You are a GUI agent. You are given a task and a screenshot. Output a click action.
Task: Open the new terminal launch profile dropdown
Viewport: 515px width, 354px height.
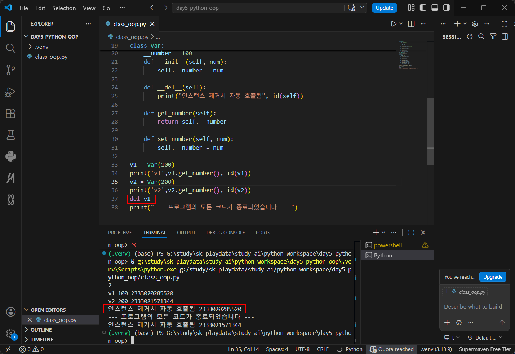click(x=383, y=233)
